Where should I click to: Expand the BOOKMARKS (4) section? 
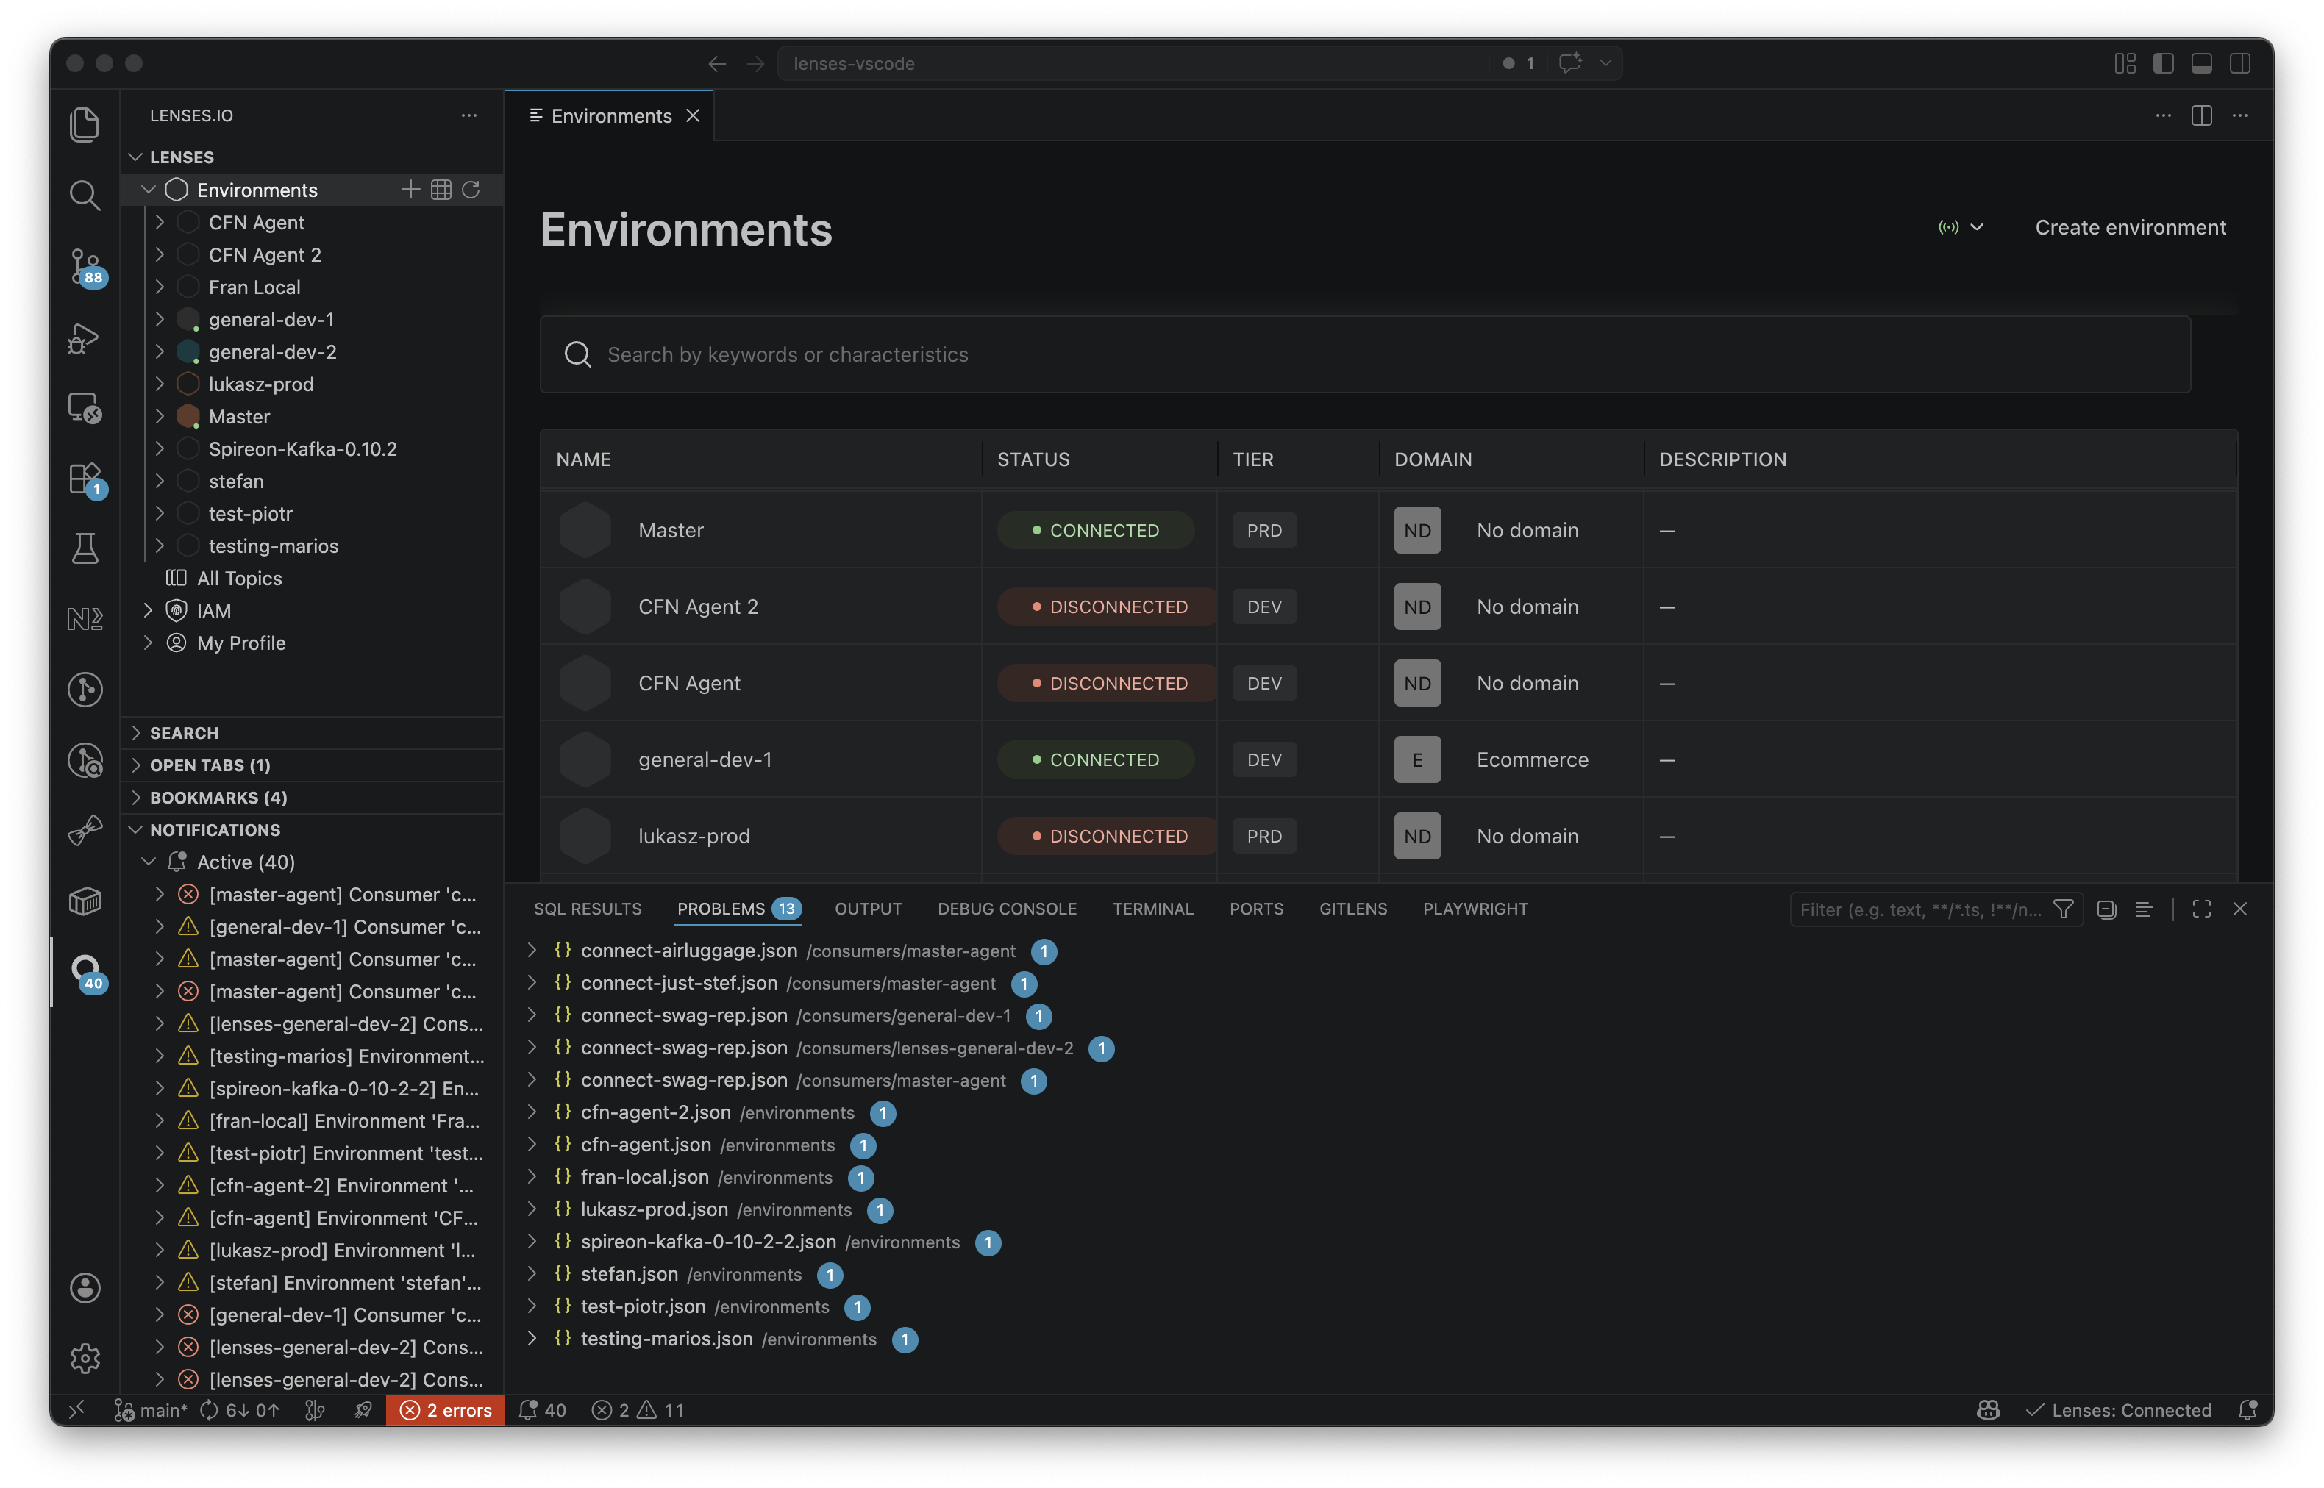pyautogui.click(x=218, y=797)
